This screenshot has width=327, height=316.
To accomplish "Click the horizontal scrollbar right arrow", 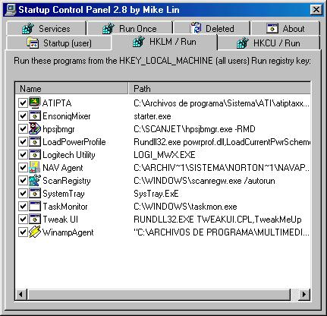I will [304, 294].
